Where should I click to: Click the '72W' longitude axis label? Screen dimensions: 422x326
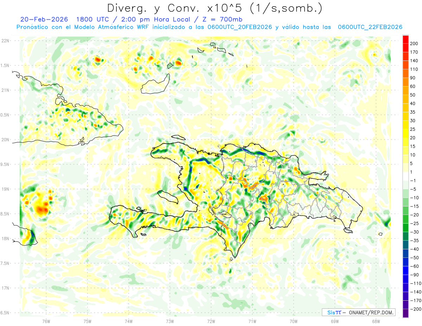coord(211,321)
